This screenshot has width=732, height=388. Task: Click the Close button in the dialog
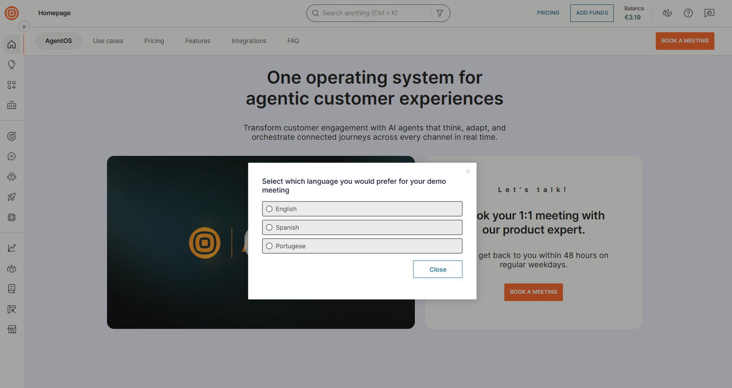click(x=437, y=269)
